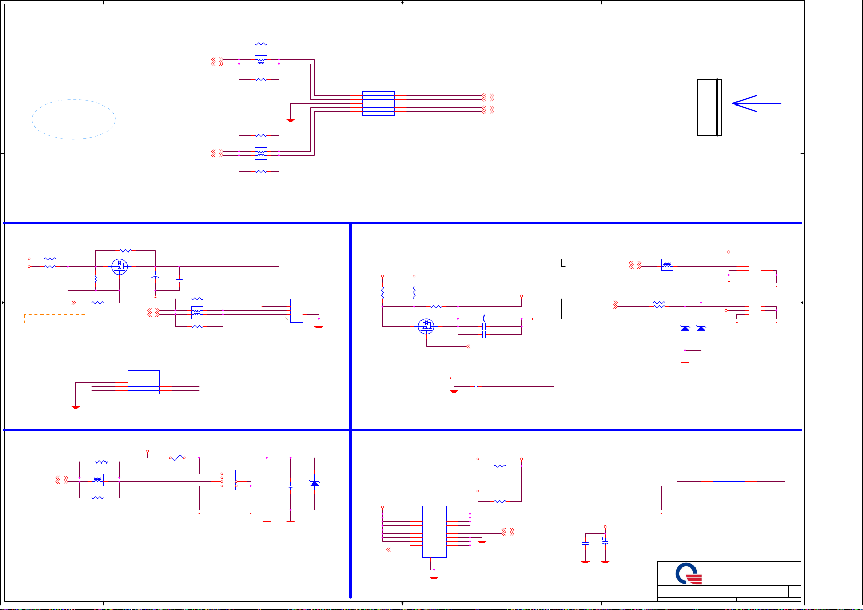Select the blue array block above the title block
Image resolution: width=863 pixels, height=610 pixels.
click(729, 486)
